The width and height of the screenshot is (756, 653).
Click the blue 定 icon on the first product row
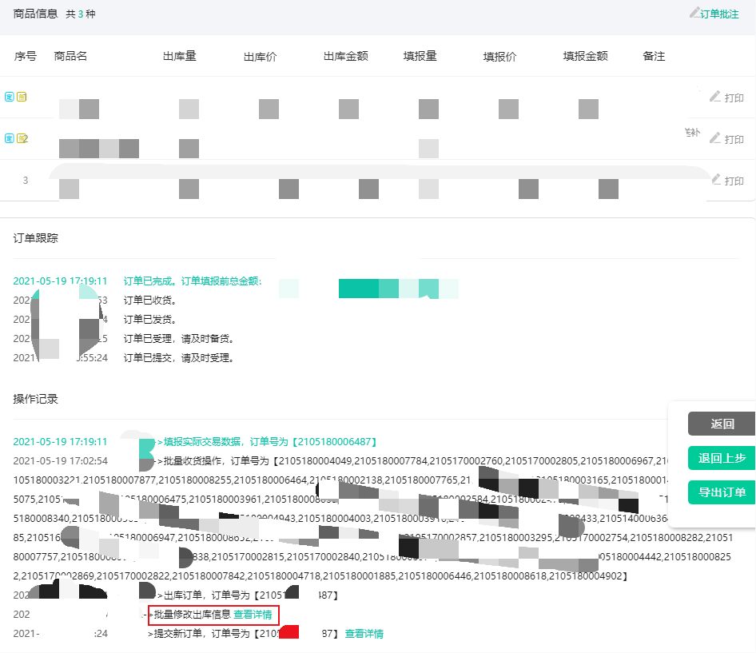pyautogui.click(x=9, y=97)
